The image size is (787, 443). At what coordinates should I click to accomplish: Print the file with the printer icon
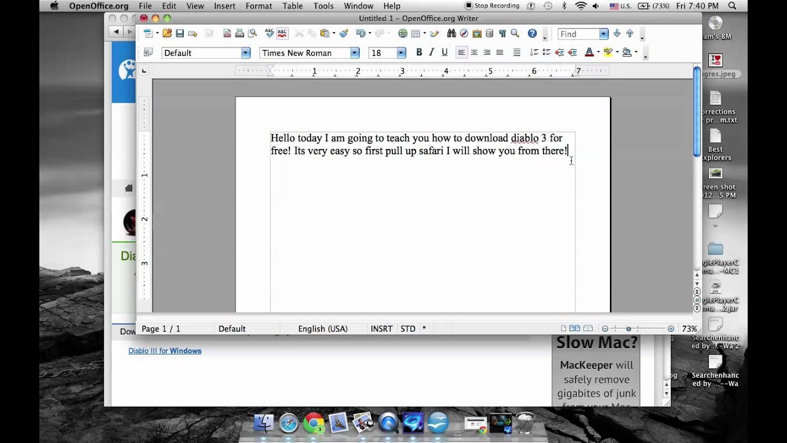240,33
